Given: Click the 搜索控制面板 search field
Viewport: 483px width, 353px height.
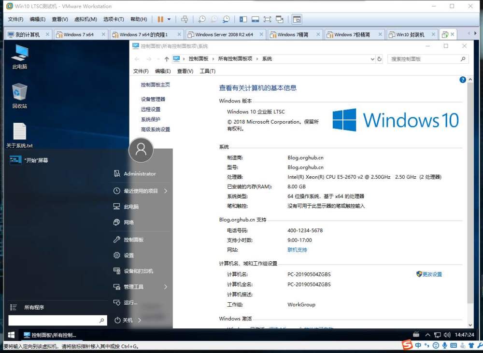Looking at the screenshot, I should point(428,59).
